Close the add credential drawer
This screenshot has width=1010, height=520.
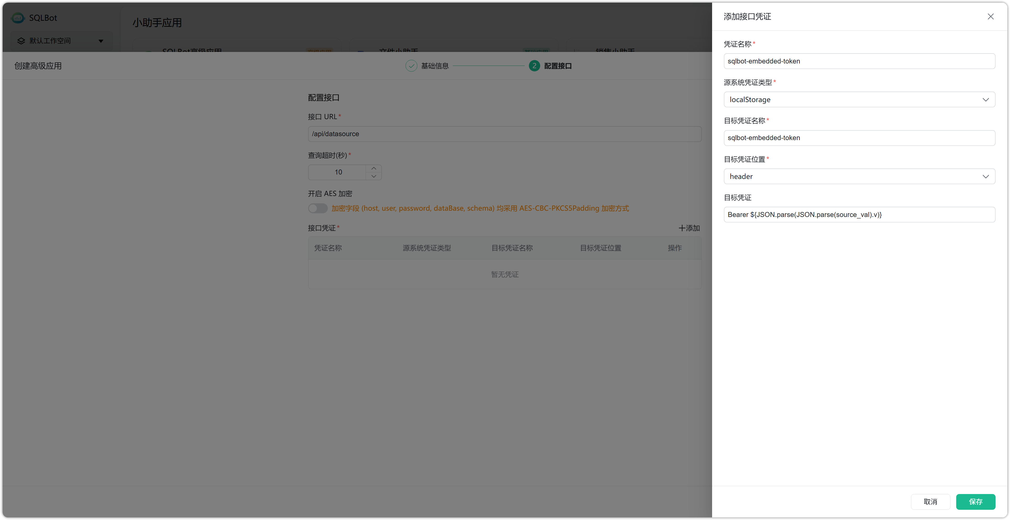(990, 17)
